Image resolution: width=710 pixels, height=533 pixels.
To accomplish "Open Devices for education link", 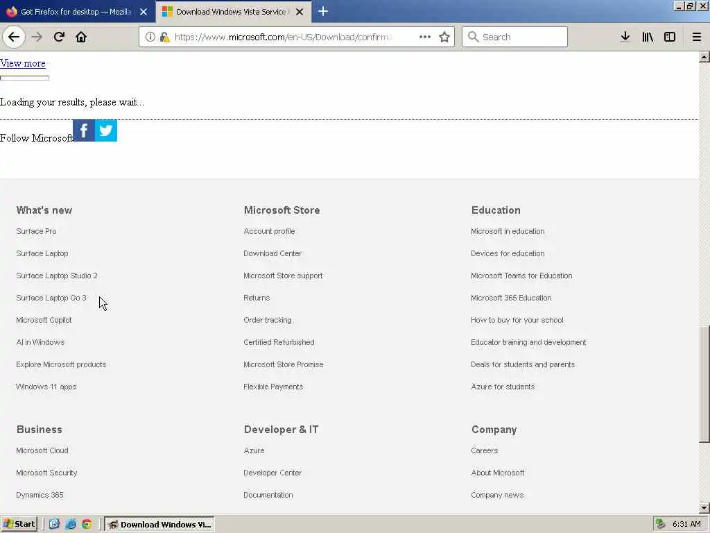I will [508, 253].
